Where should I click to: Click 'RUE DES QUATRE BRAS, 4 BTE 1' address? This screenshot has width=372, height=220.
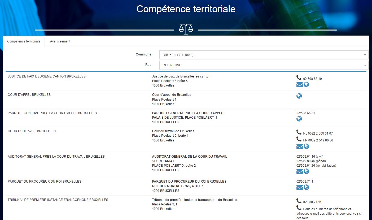(x=178, y=186)
